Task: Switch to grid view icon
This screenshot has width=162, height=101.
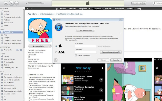Action: 140,3
